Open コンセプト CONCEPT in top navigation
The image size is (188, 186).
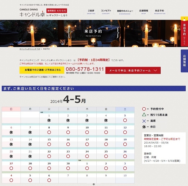point(106,12)
